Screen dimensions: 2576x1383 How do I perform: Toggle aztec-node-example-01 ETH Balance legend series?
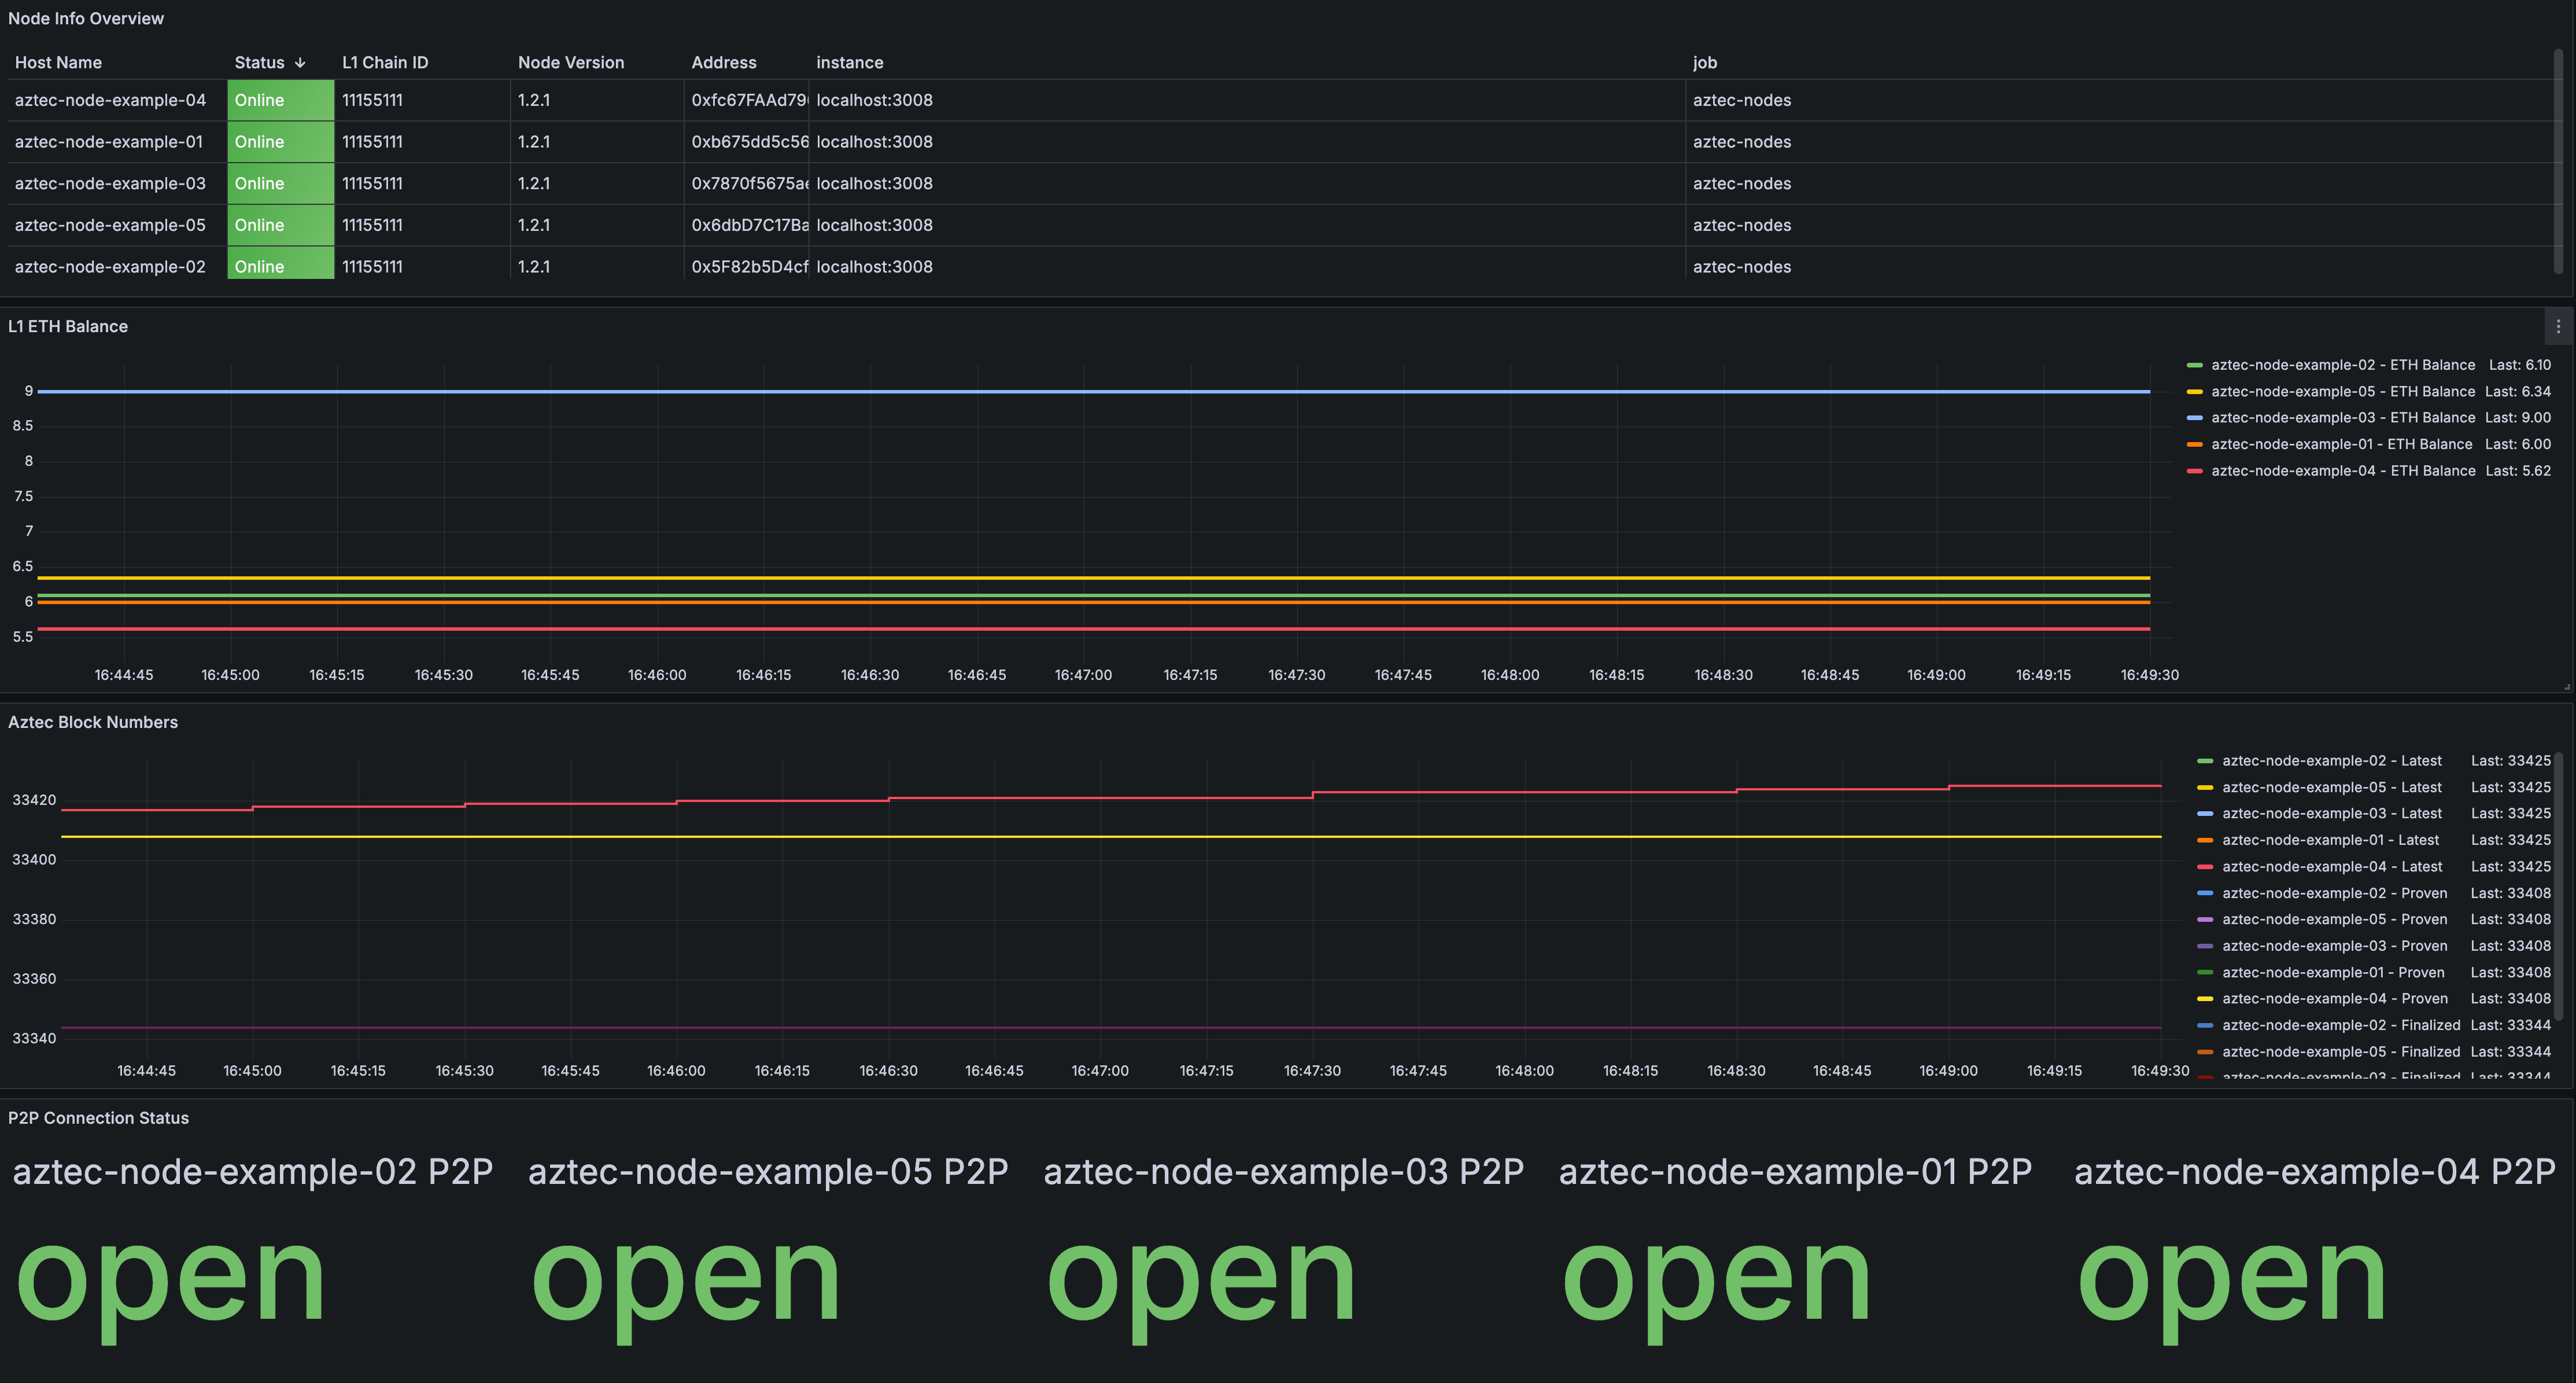2341,444
